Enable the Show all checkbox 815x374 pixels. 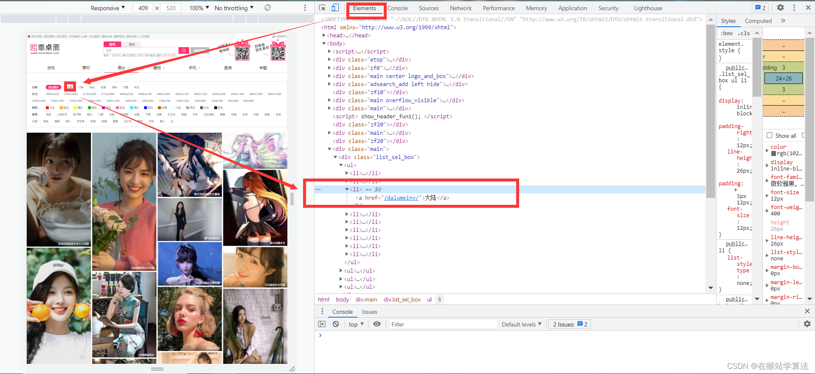coord(770,135)
